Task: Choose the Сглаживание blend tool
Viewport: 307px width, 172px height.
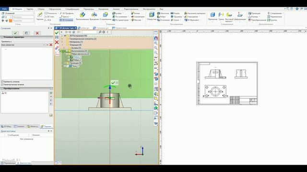Action: pos(106,16)
